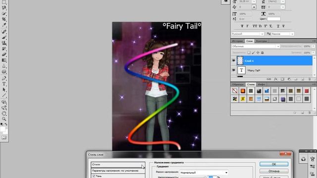Open the font size dropdown arrow
Screen dimensions: 317x178
pos(254,1)
